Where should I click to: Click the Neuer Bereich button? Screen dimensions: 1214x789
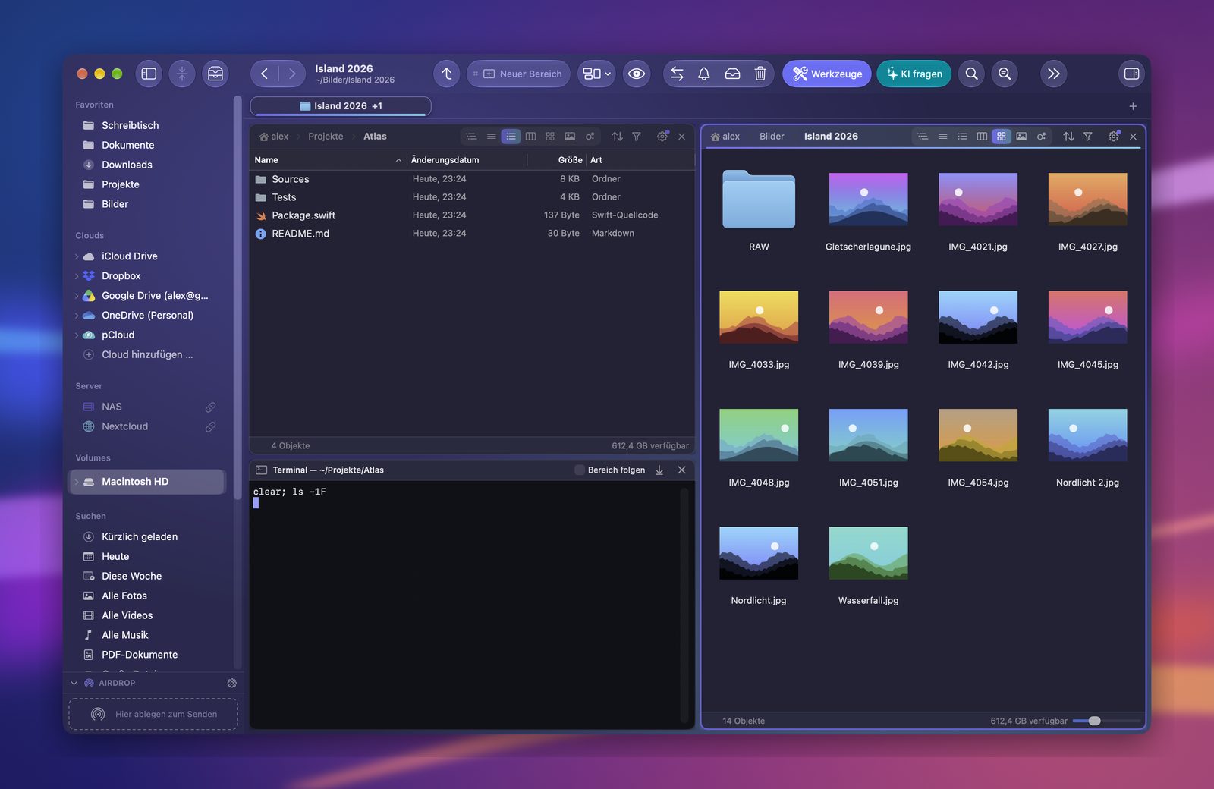coord(518,74)
